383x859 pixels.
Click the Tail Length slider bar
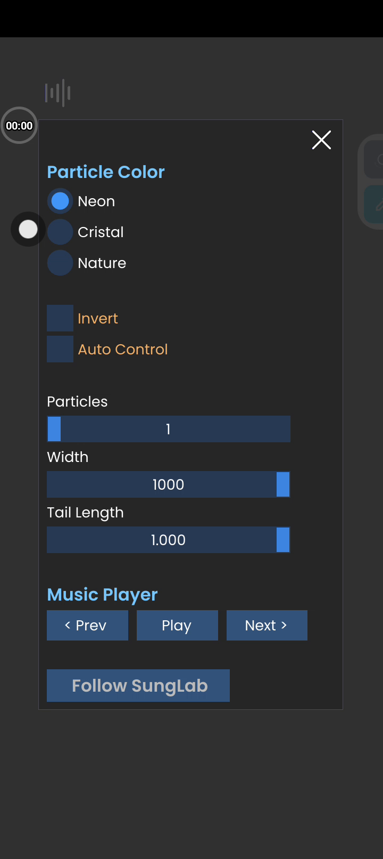(169, 540)
